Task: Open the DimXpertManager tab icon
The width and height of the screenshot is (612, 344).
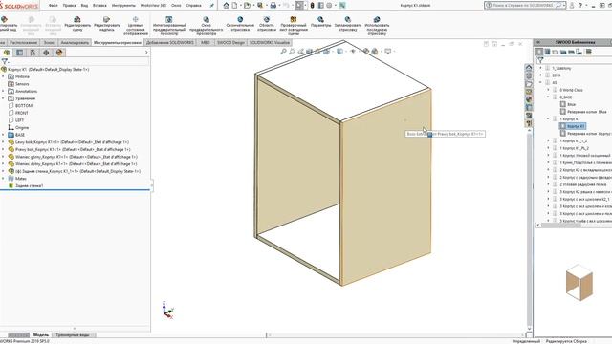Action: 46,53
